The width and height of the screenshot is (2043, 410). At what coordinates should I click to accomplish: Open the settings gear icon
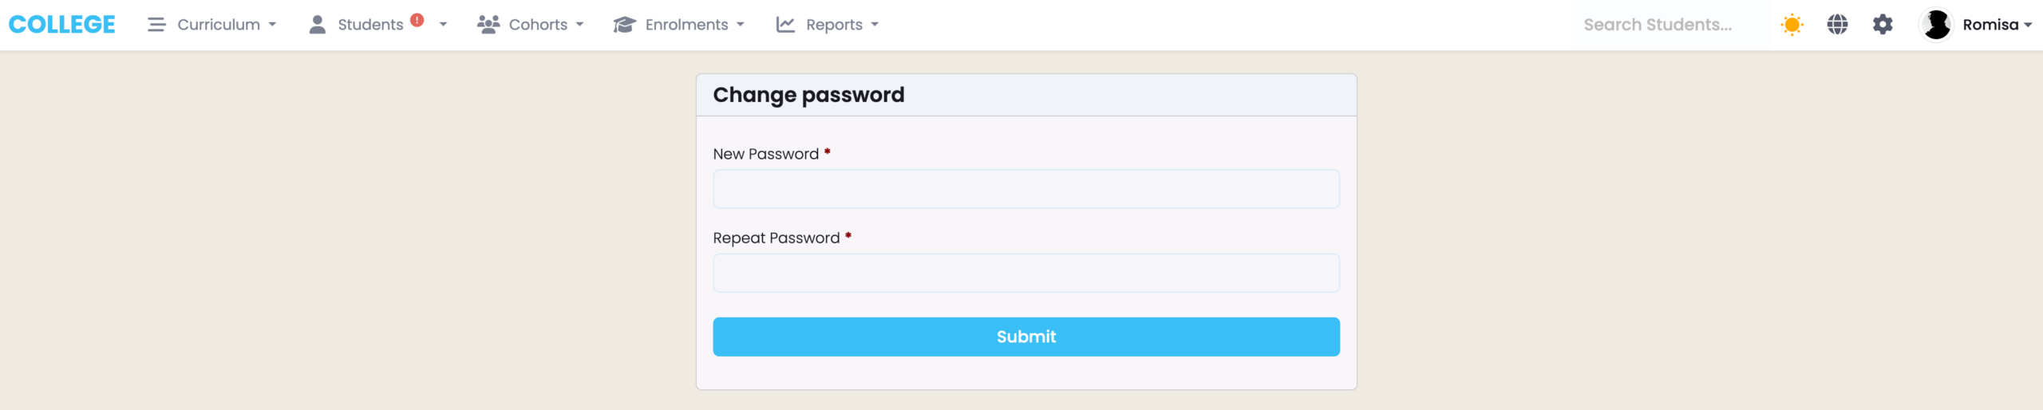click(1883, 25)
